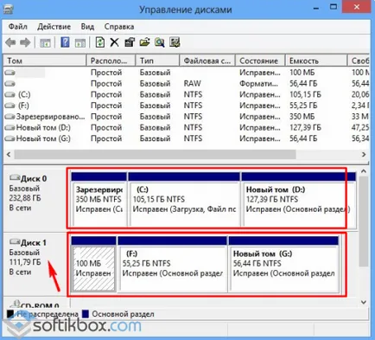The image size is (375, 340).
Task: Click drive icon beside Зарезервировано in volume list
Action: (x=10, y=117)
